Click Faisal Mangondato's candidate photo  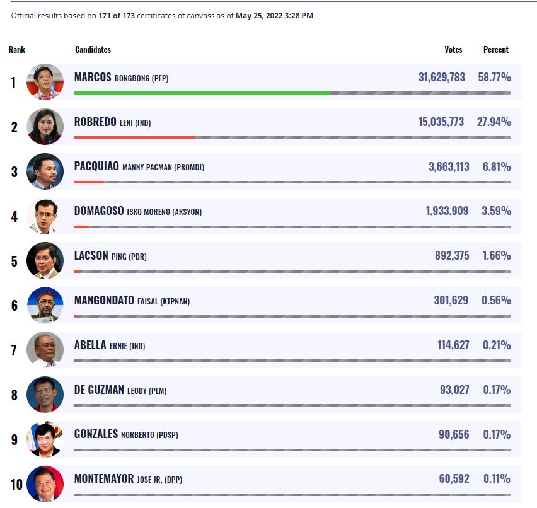45,305
